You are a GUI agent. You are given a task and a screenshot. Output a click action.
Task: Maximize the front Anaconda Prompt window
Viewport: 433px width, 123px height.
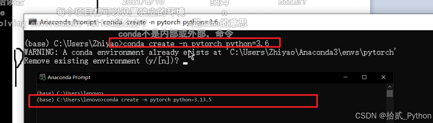(364, 77)
